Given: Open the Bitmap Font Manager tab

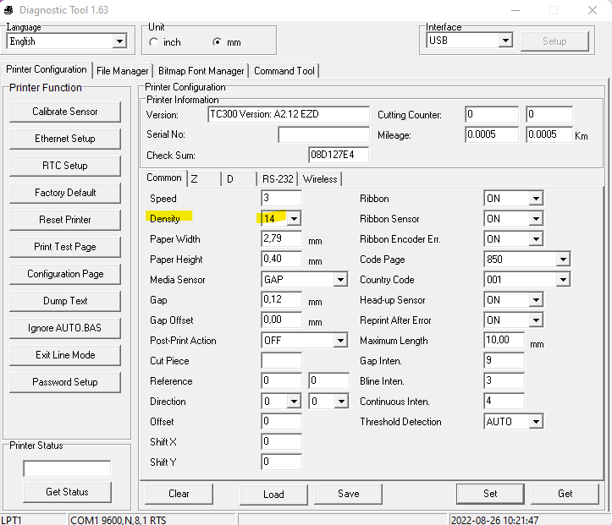Looking at the screenshot, I should point(201,71).
